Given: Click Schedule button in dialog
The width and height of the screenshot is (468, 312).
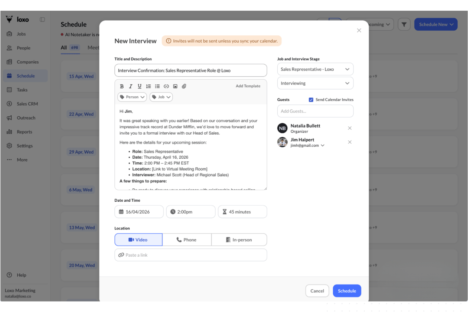Looking at the screenshot, I should click(x=347, y=291).
